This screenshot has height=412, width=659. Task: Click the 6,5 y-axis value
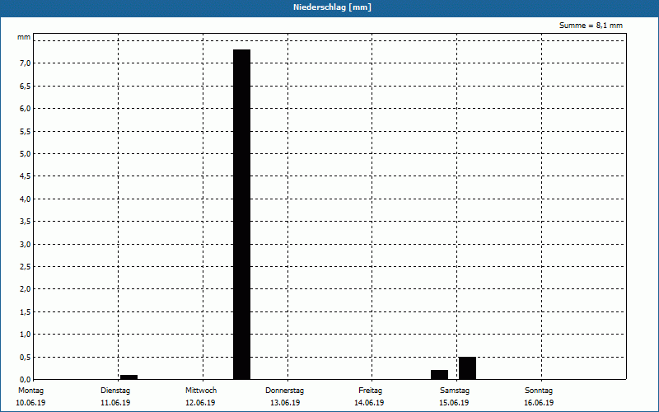pos(26,87)
